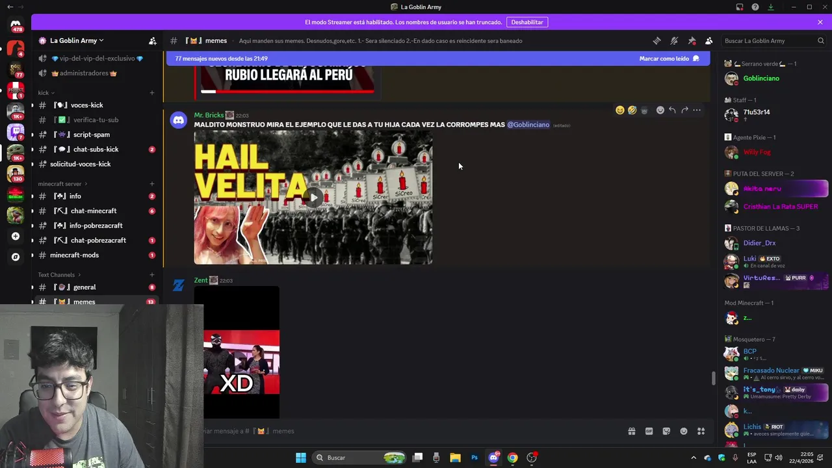Click Marcar como leído button
The width and height of the screenshot is (832, 468).
669,58
